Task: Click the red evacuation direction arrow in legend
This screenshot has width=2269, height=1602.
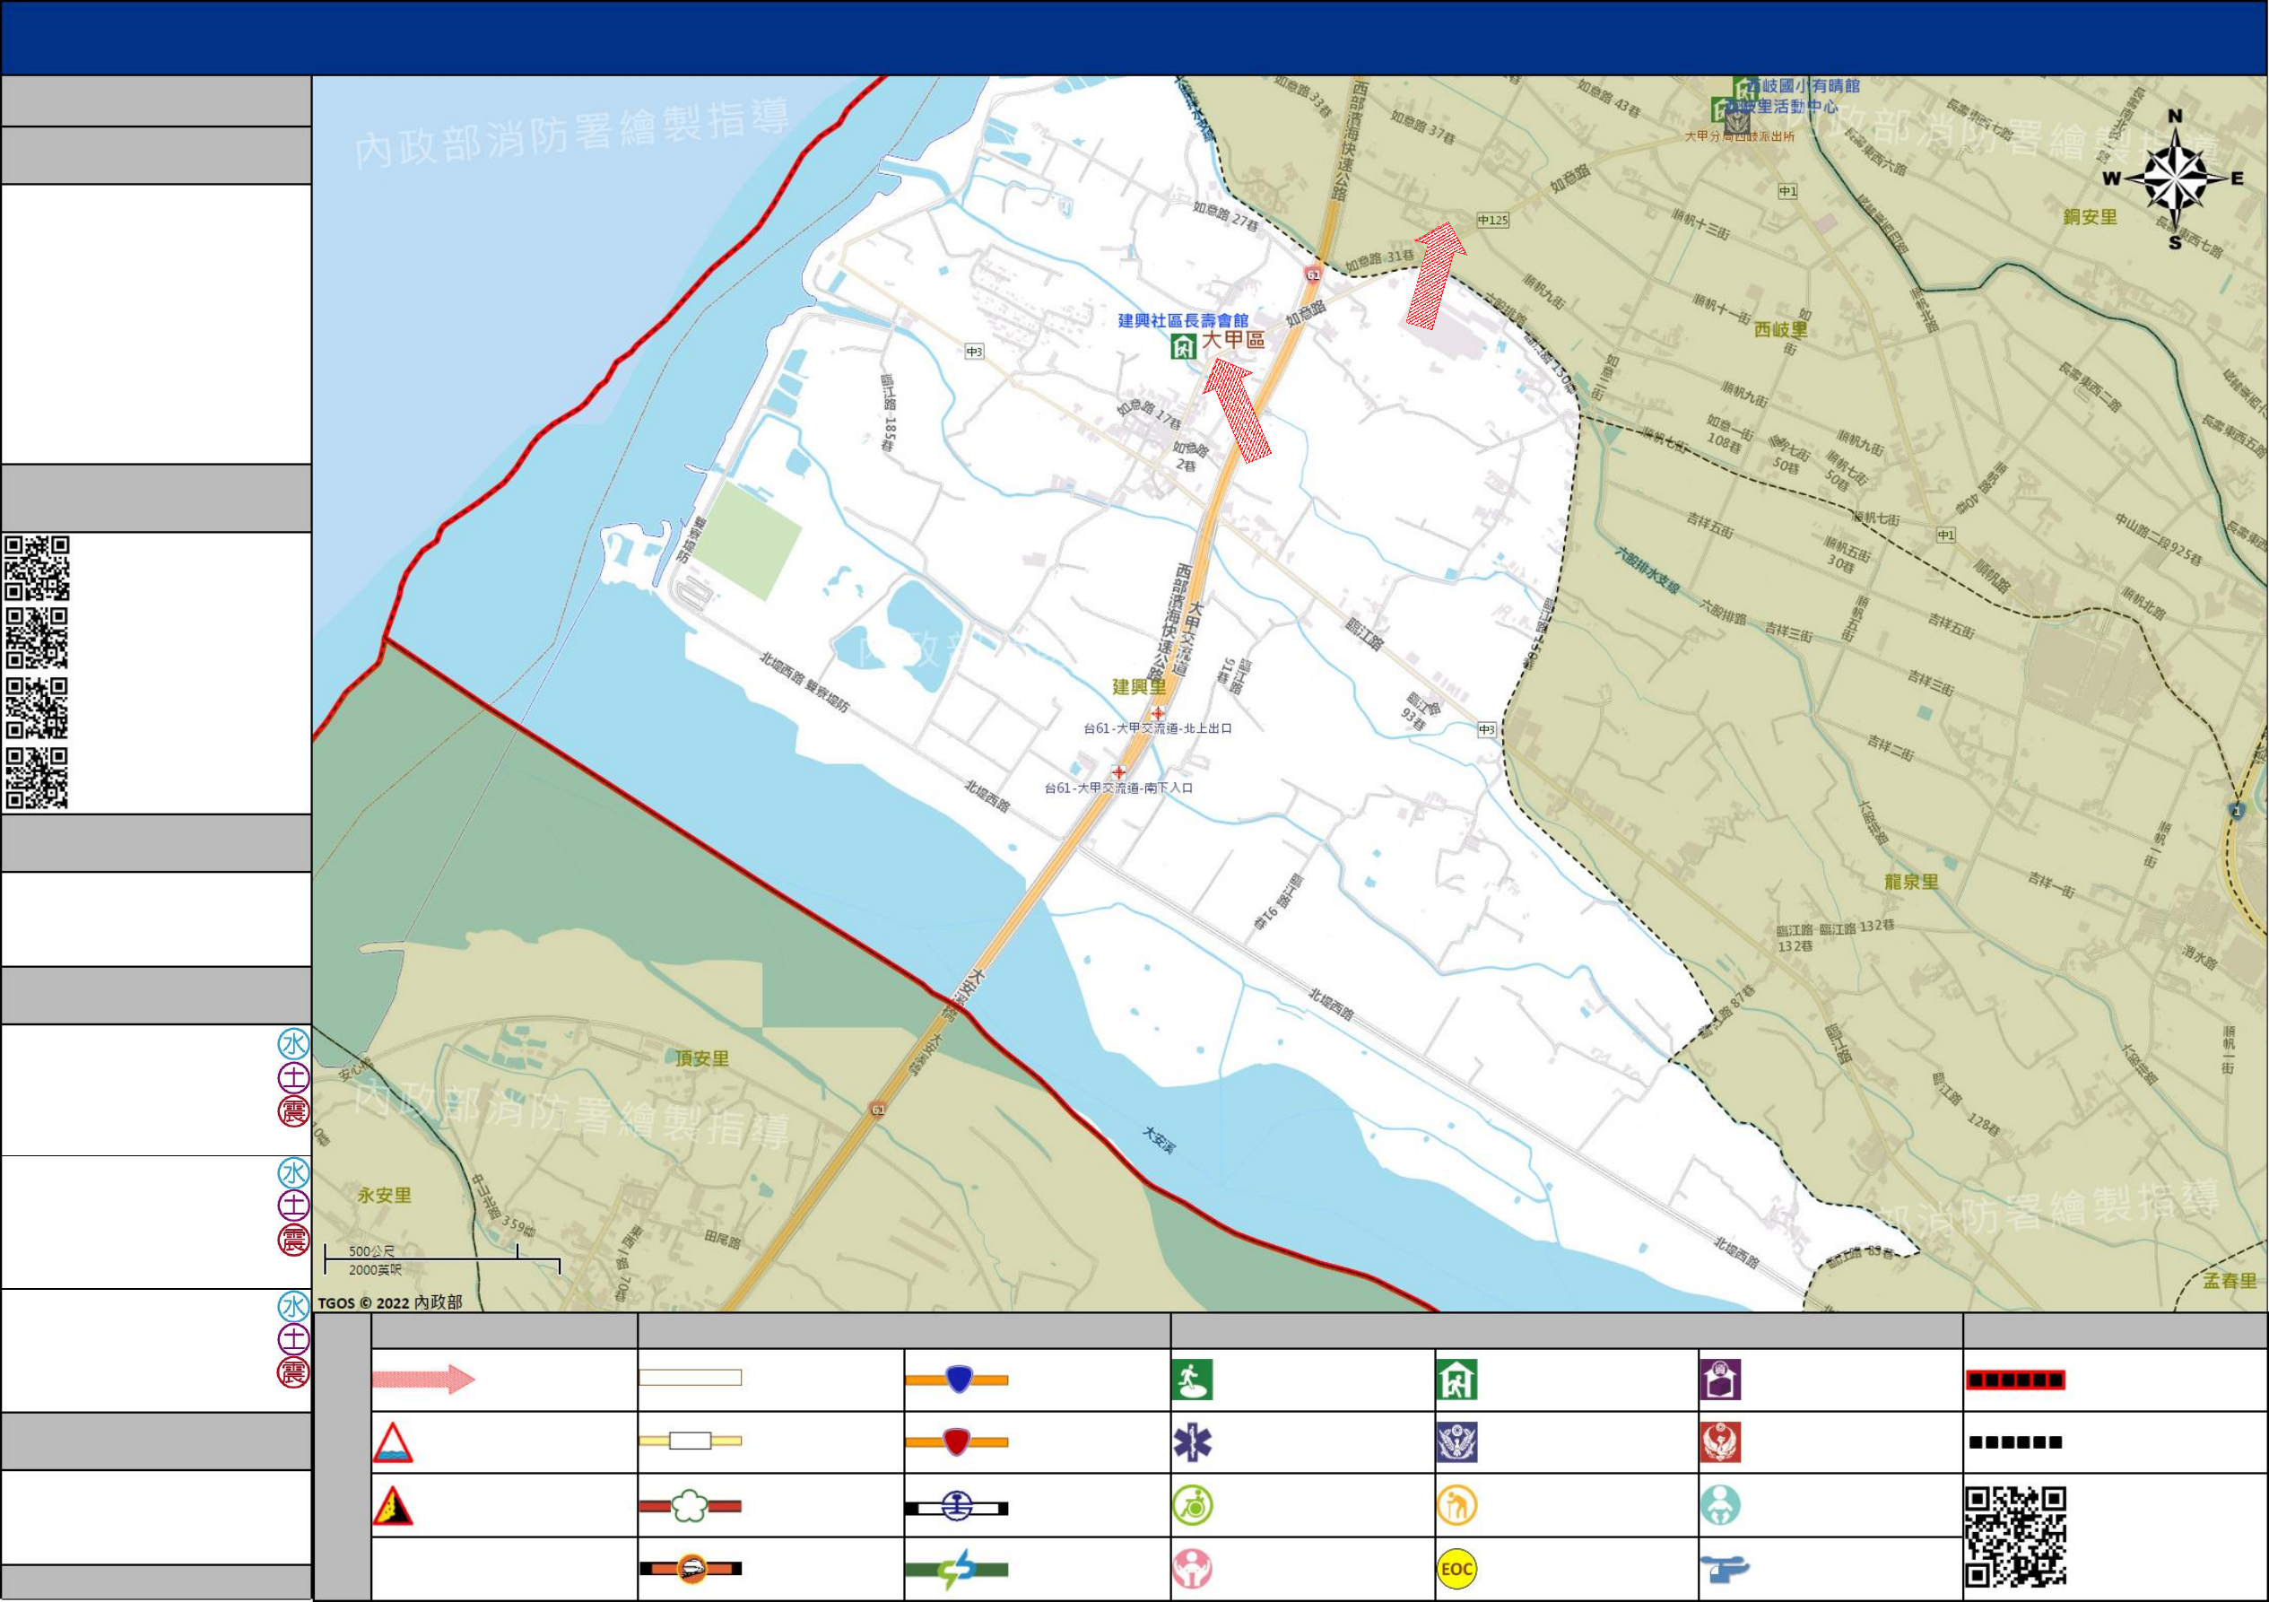Action: click(424, 1379)
